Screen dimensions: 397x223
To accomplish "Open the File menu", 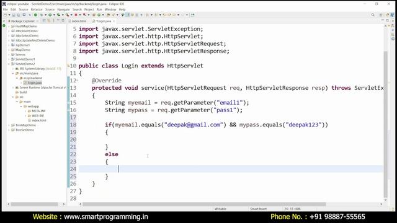I will tap(6, 9).
